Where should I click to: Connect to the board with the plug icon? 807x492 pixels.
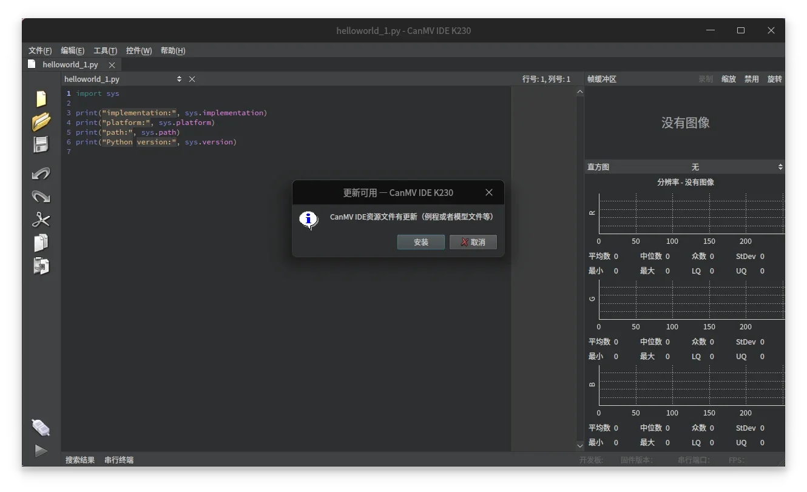click(41, 428)
